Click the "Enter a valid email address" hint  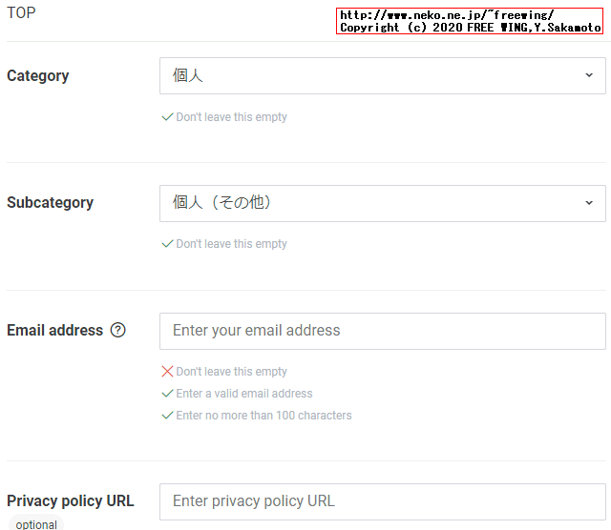click(x=244, y=394)
